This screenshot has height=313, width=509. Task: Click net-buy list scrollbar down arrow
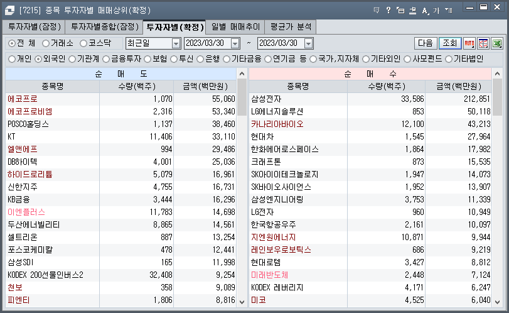tap(497, 302)
